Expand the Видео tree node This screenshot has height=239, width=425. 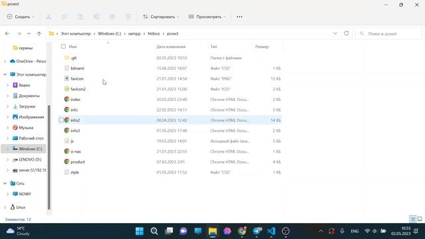coord(7,85)
